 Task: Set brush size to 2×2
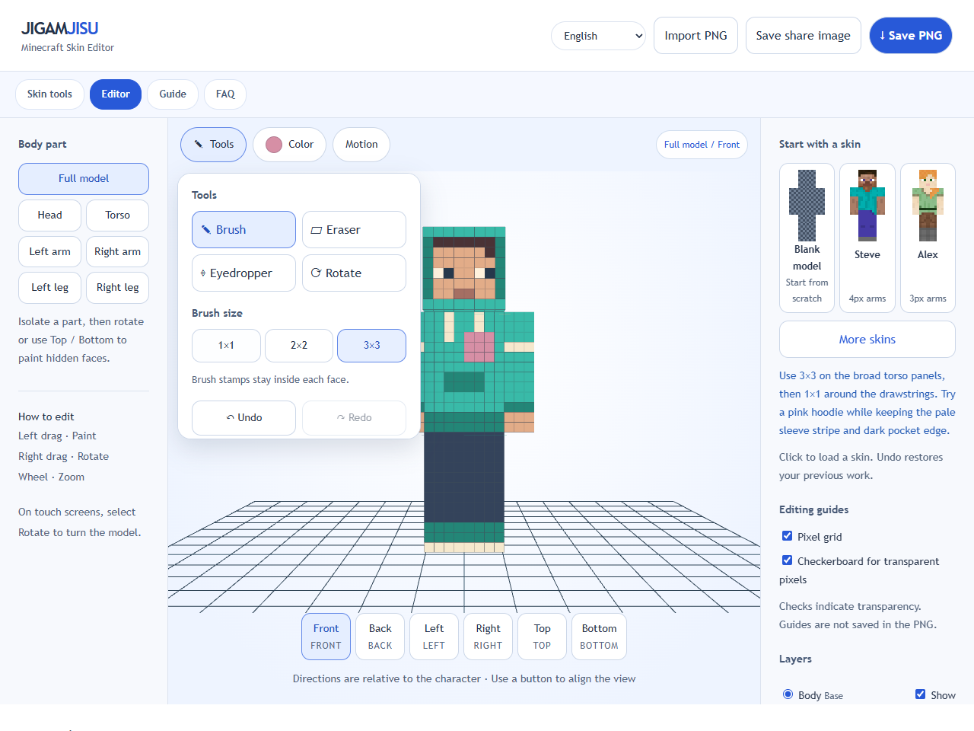pos(299,345)
